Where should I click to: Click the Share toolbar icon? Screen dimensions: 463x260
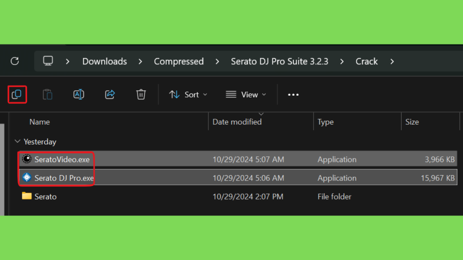pos(110,95)
